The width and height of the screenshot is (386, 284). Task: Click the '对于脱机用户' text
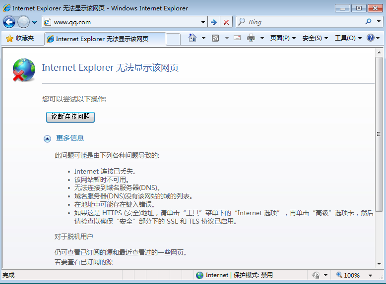(x=73, y=237)
